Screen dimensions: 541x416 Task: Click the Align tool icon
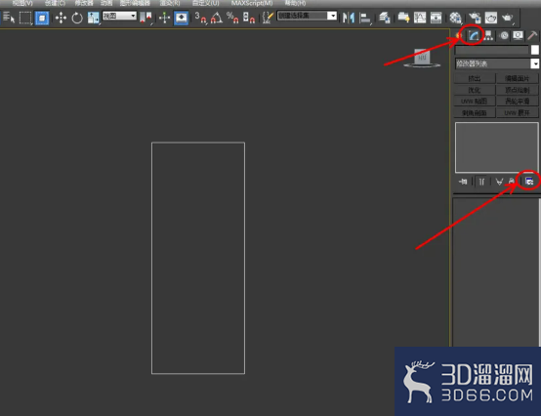[365, 18]
